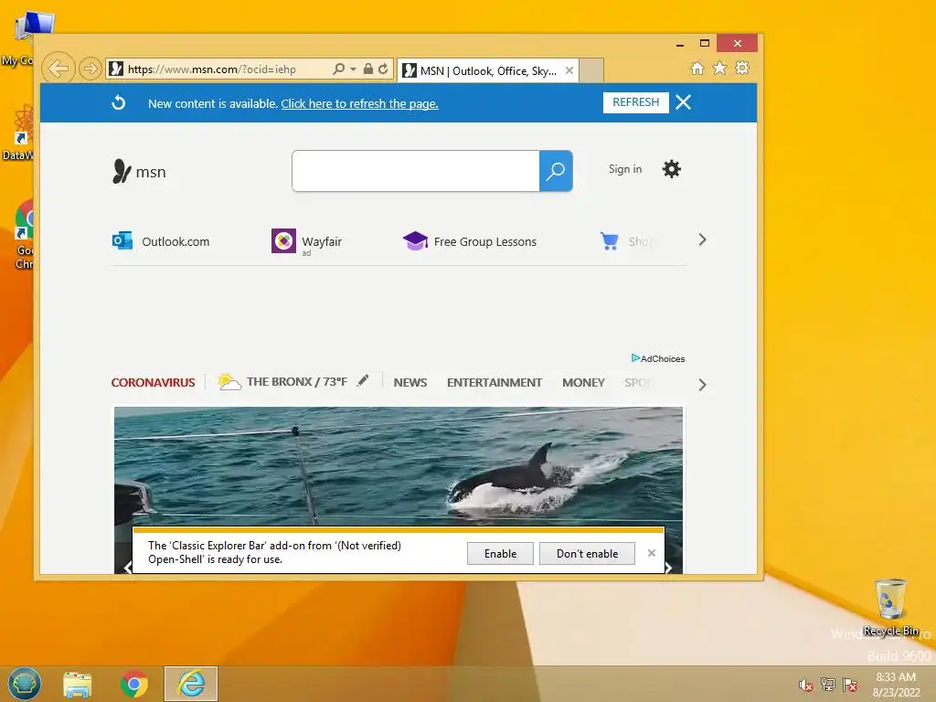Go to previous slide with left carousel arrow
The width and height of the screenshot is (936, 702).
click(127, 567)
